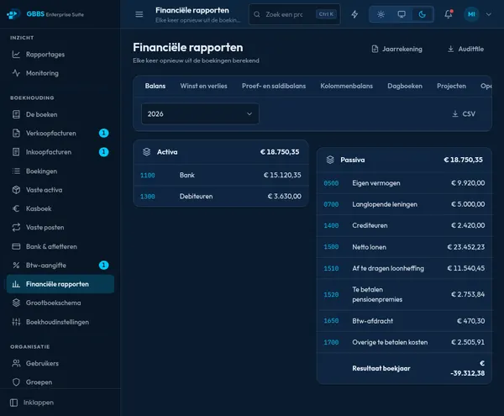The height and width of the screenshot is (416, 504).
Task: Select the Balans tab
Action: pyautogui.click(x=155, y=86)
